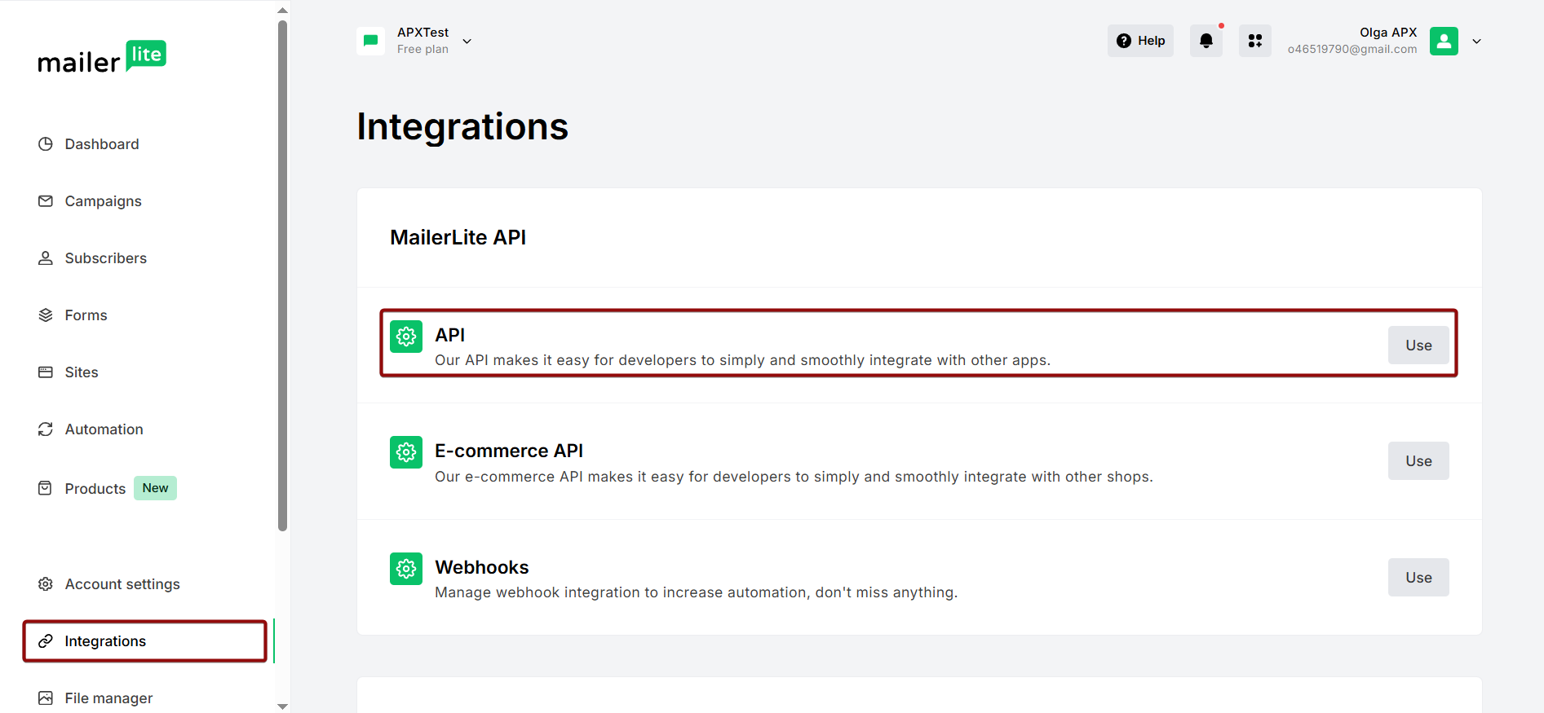Image resolution: width=1544 pixels, height=713 pixels.
Task: Click the MailerLite logo
Action: tap(102, 58)
